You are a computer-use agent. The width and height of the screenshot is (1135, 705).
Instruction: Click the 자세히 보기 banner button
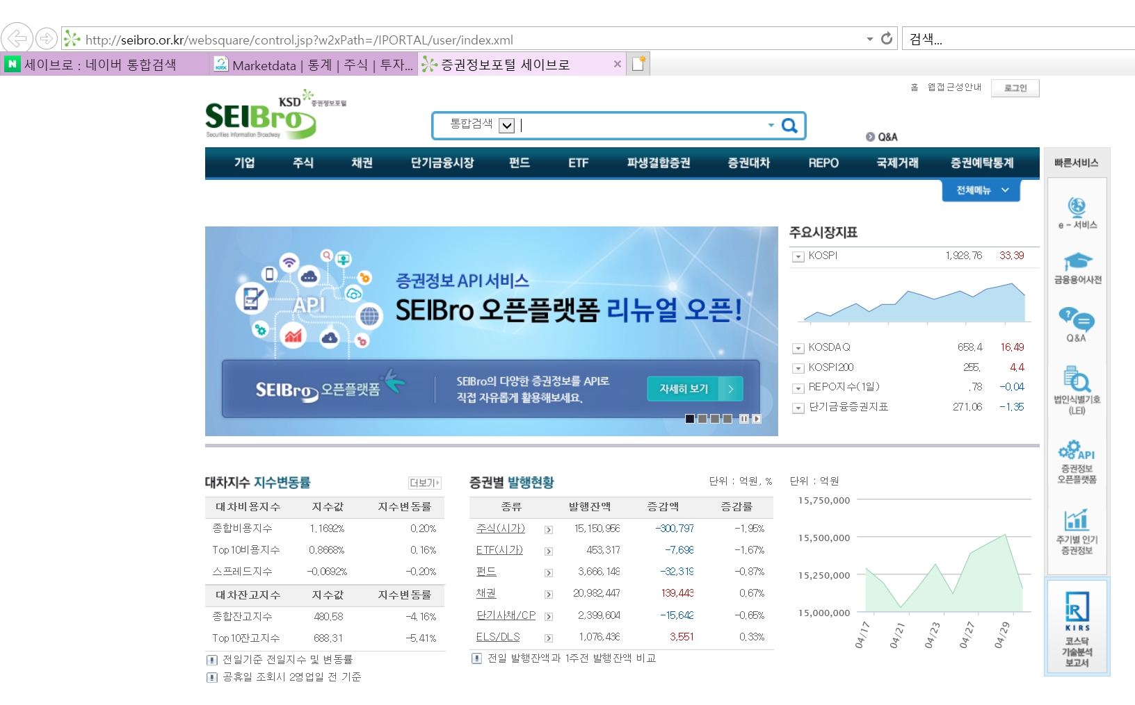pyautogui.click(x=695, y=389)
